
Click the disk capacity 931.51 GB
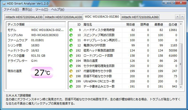click(x=38, y=56)
